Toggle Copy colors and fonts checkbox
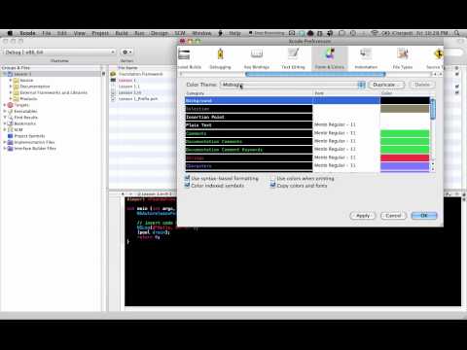Screen dimensions: 467x350 coord(273,186)
